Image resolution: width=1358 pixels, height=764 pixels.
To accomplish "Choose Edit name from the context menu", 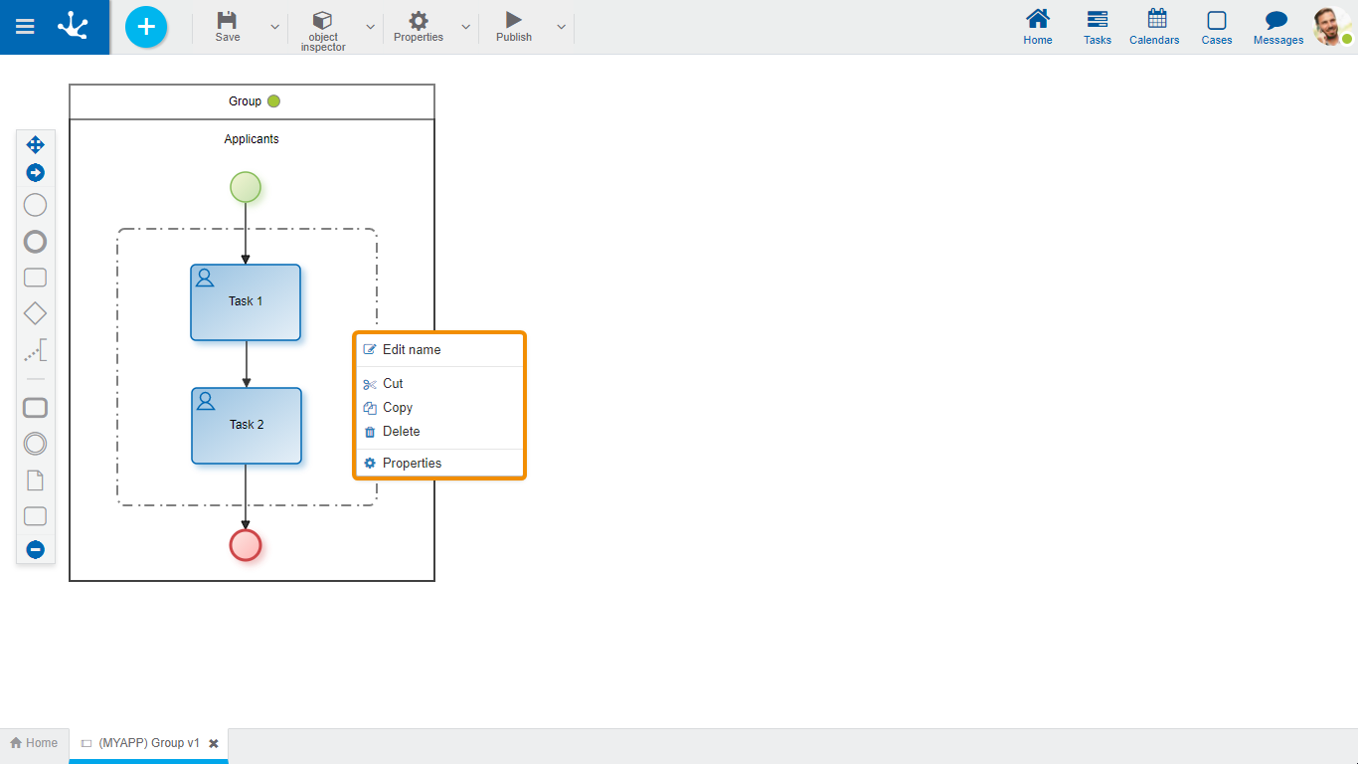I will coord(412,350).
